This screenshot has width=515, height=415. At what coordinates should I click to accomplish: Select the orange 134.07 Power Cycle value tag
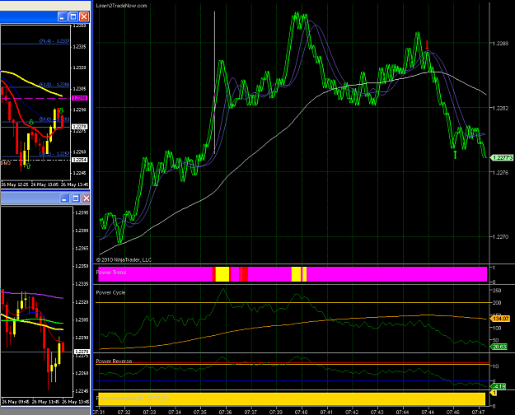(499, 319)
